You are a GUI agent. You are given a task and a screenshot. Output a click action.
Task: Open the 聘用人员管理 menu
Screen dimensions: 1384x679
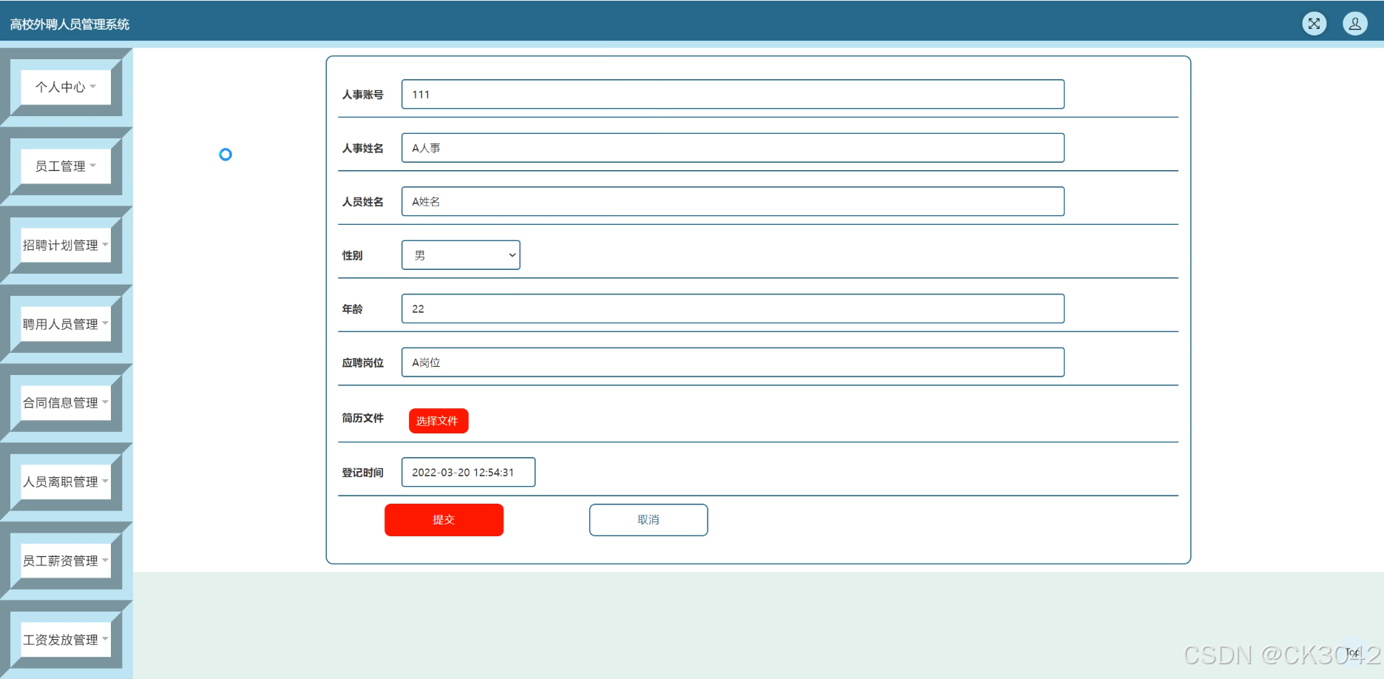pyautogui.click(x=66, y=324)
